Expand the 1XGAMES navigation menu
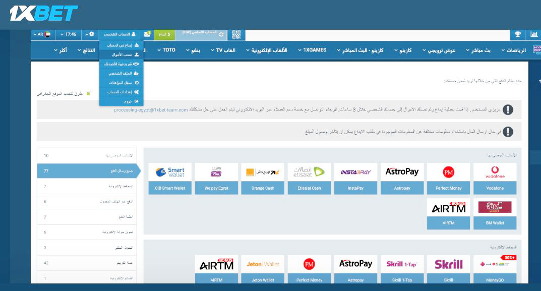This screenshot has width=541, height=291. [x=312, y=50]
